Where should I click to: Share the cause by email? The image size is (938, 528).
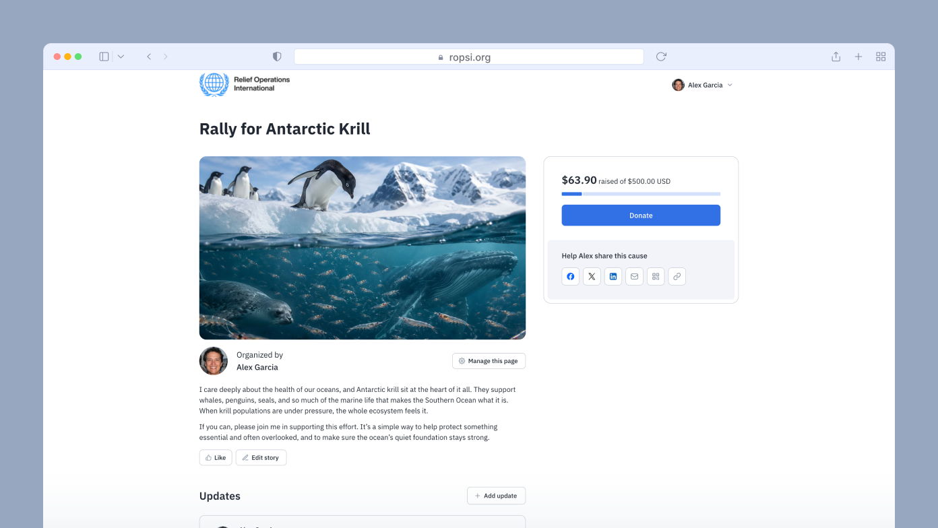pos(634,276)
